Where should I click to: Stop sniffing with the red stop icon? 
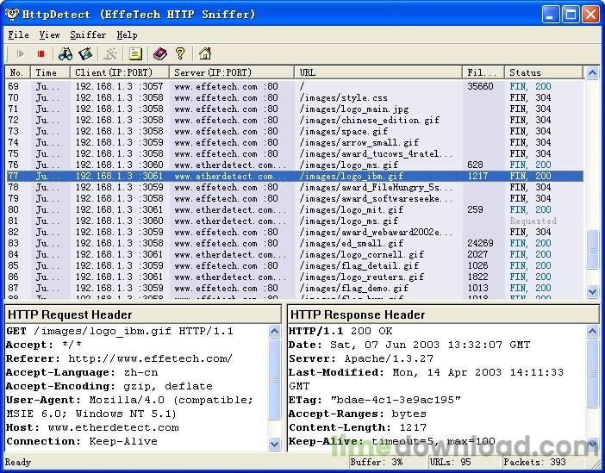pyautogui.click(x=41, y=54)
